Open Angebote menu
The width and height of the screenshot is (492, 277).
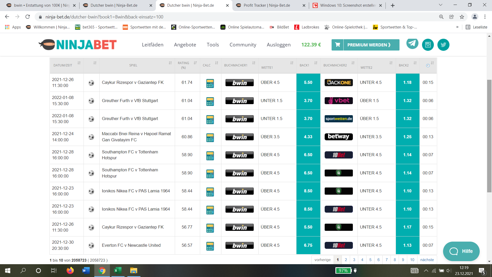[x=185, y=45]
